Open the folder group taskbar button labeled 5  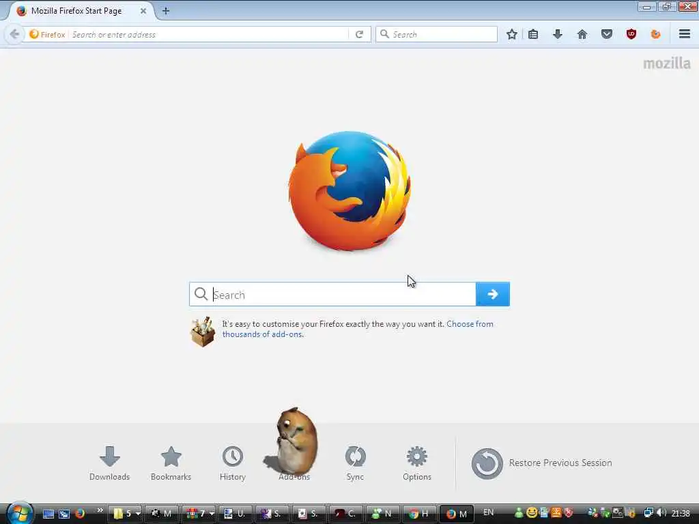coord(126,513)
